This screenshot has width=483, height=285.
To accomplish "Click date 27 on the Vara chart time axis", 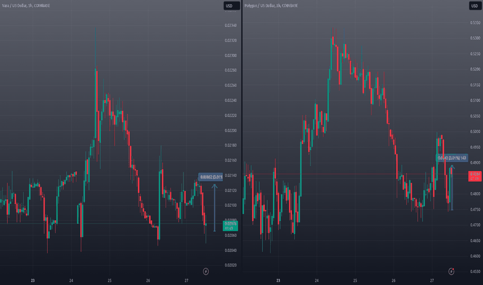I will pyautogui.click(x=187, y=281).
